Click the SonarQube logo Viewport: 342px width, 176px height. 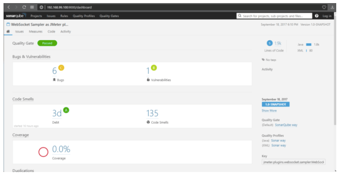(x=16, y=15)
